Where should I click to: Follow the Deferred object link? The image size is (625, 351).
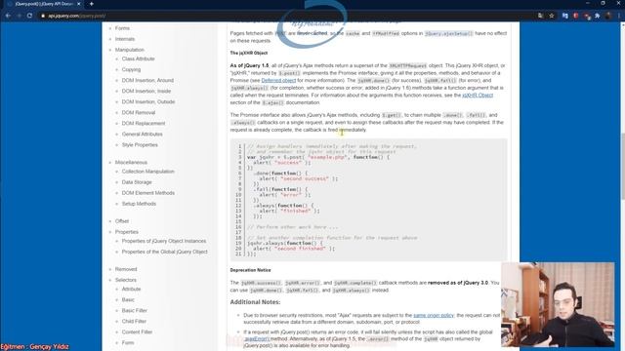pyautogui.click(x=278, y=80)
